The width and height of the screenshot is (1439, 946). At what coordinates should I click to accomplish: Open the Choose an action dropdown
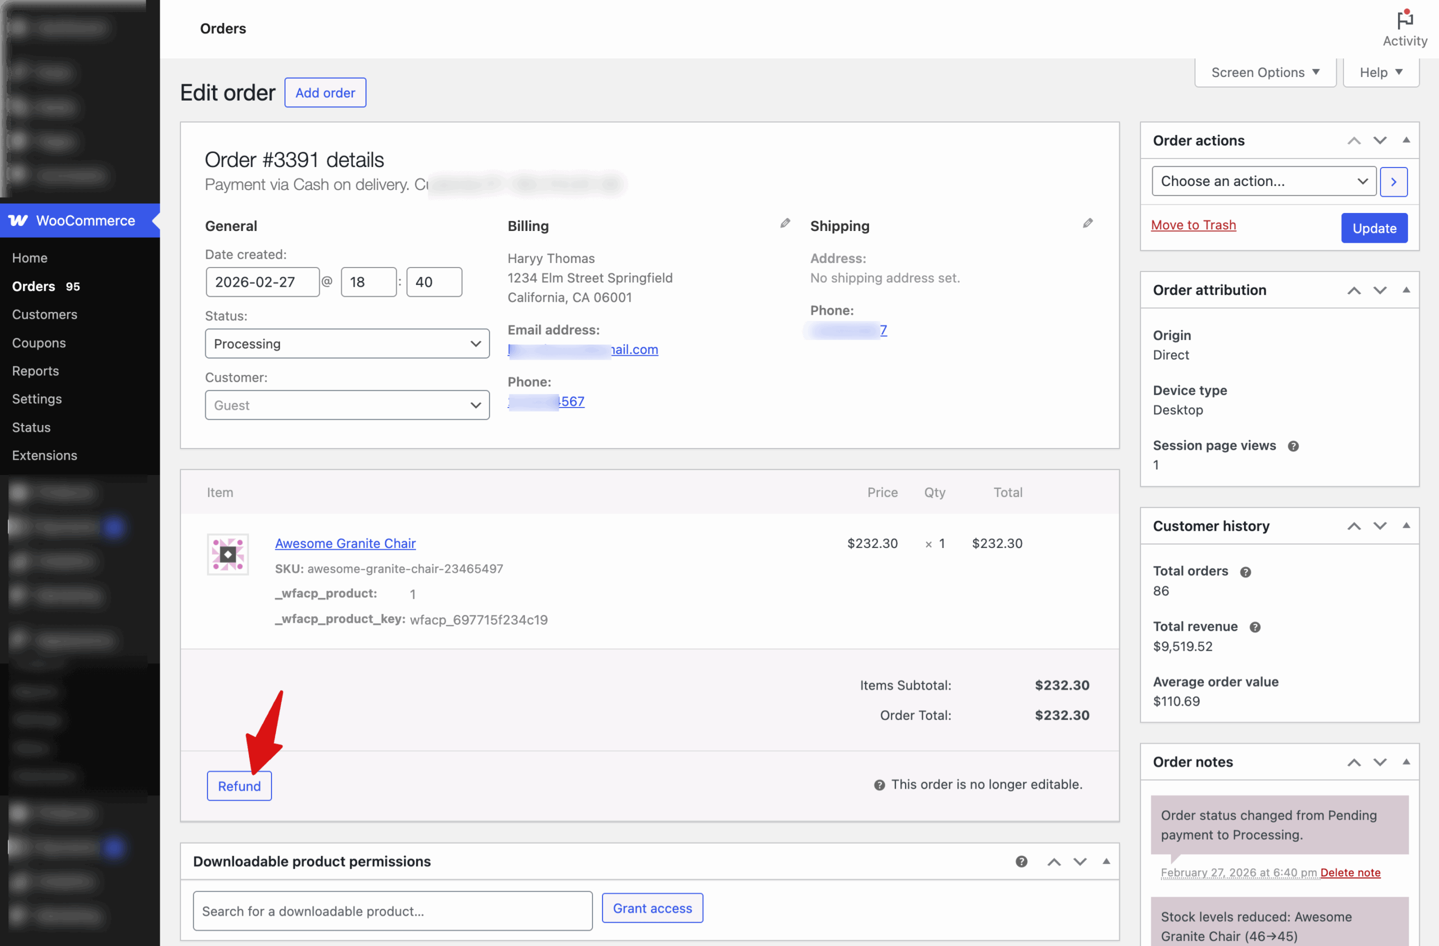(1263, 181)
